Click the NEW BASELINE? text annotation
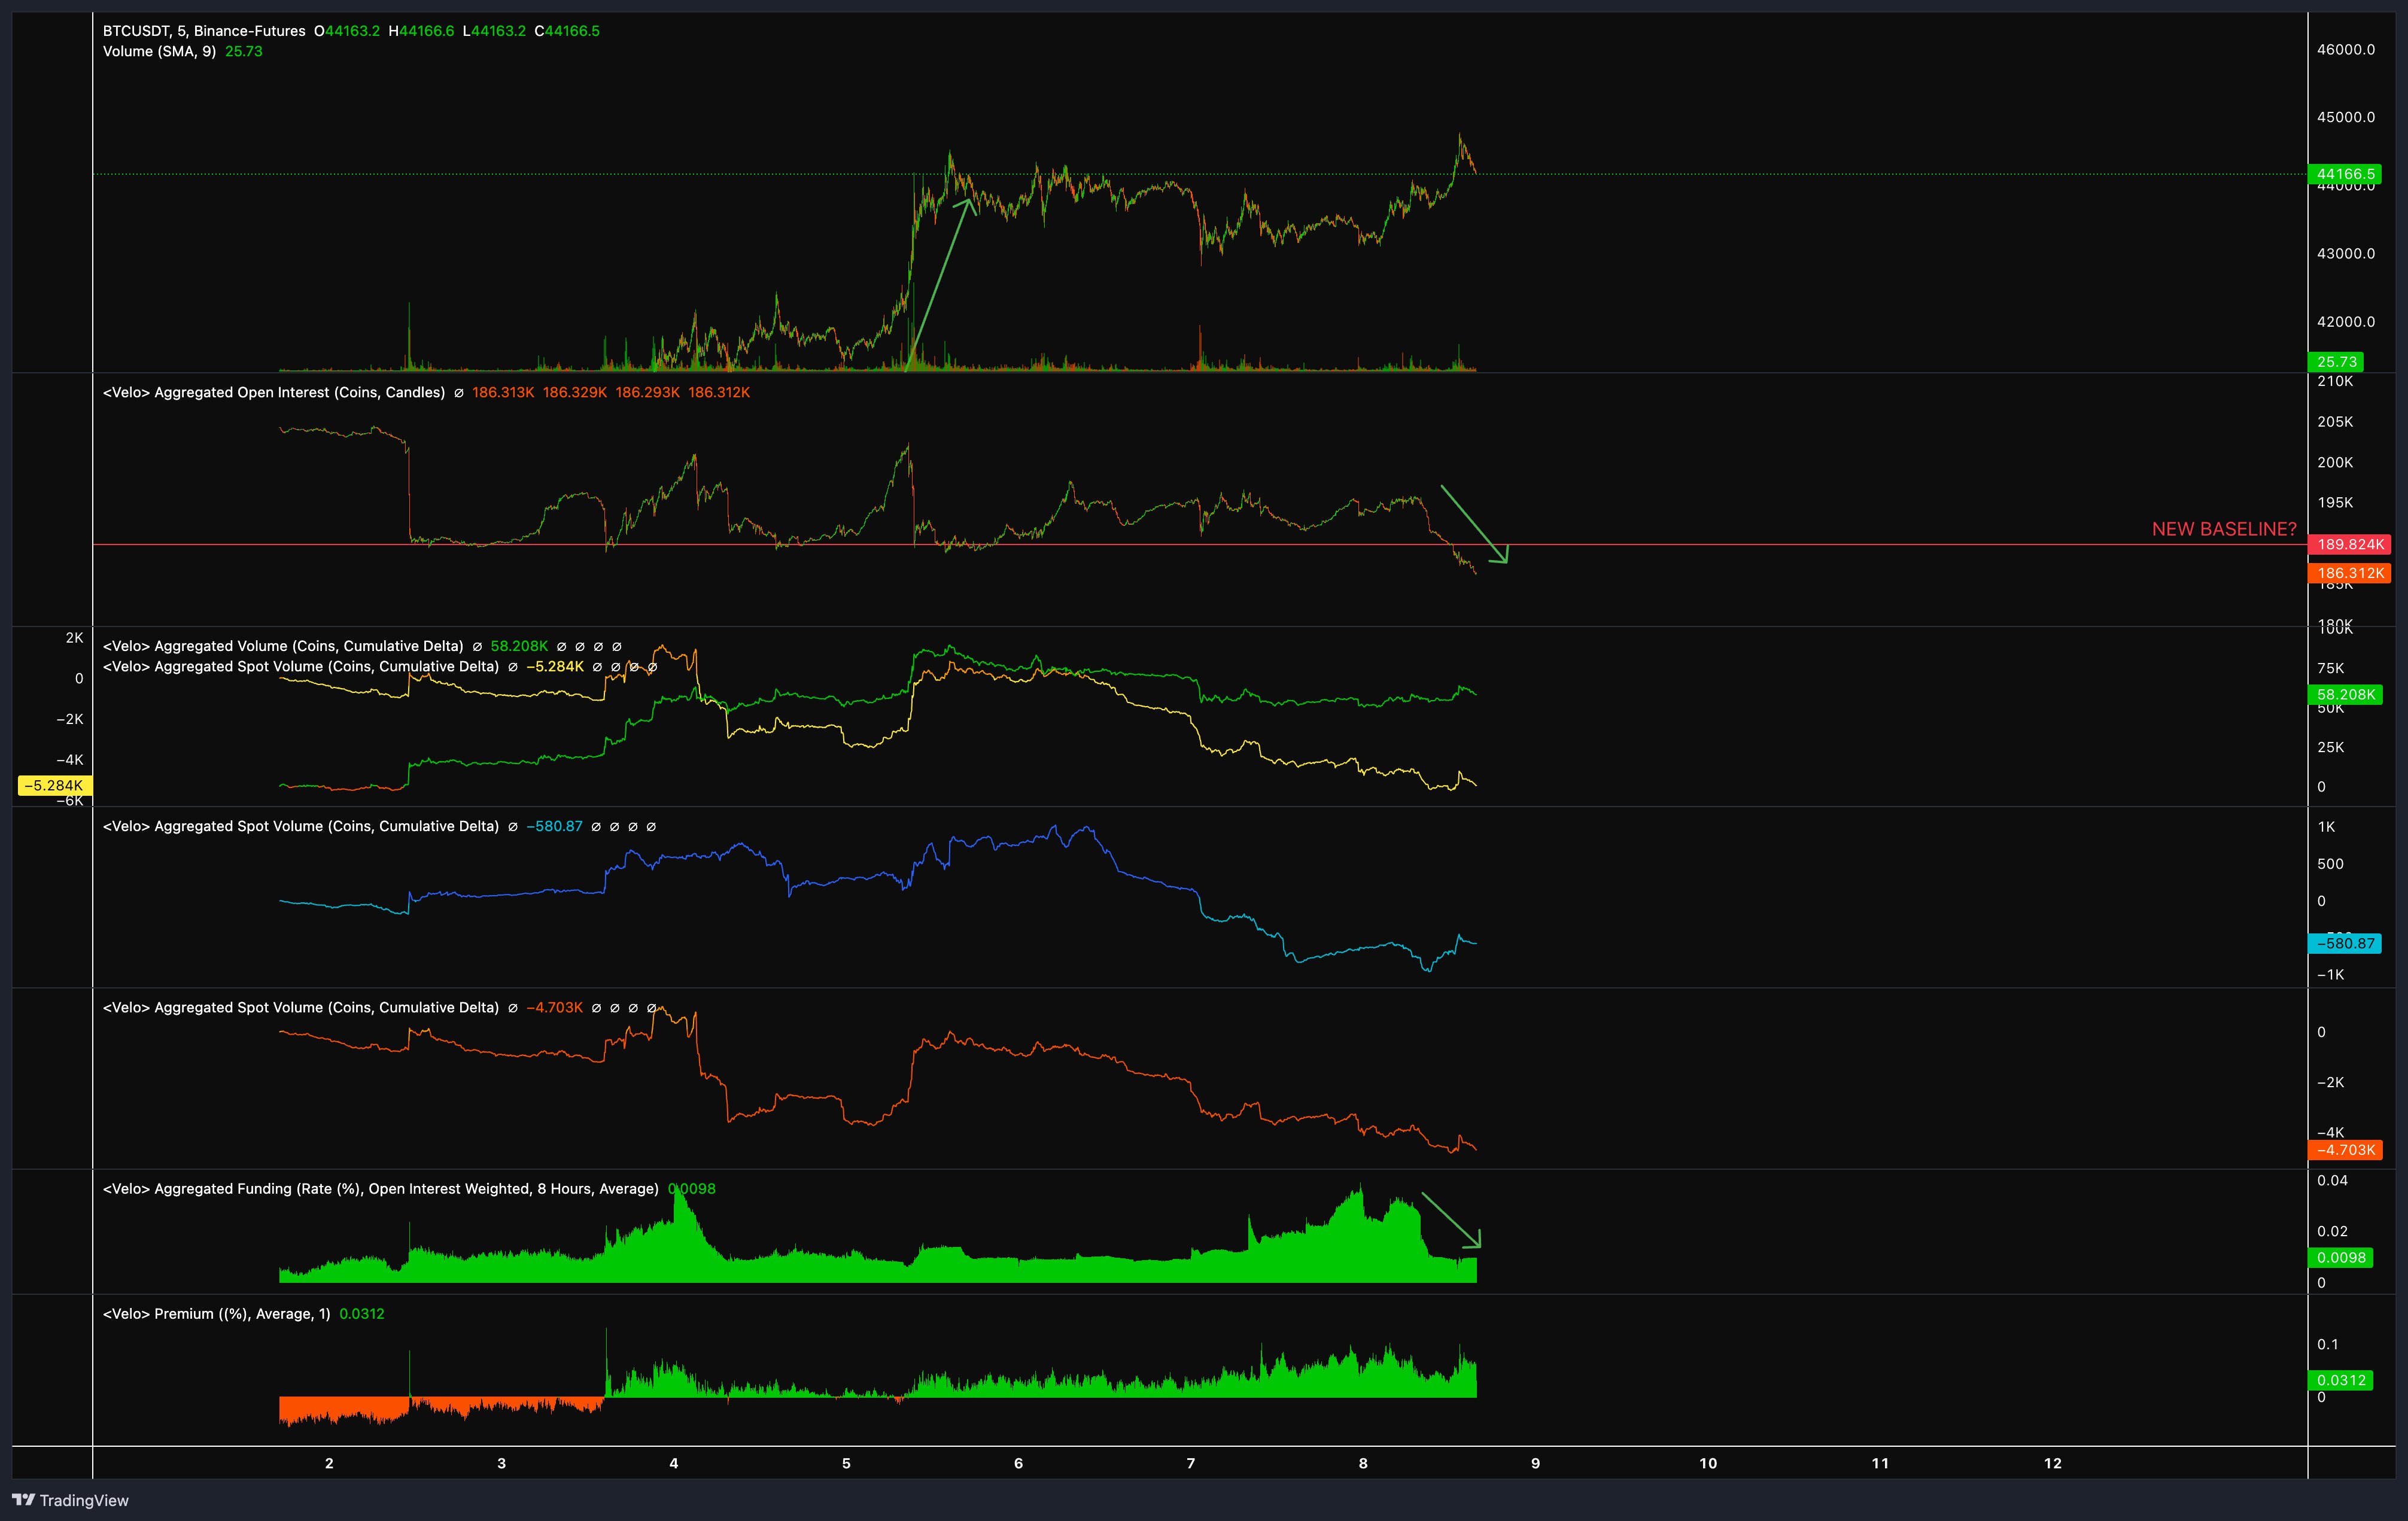Viewport: 2408px width, 1521px height. [2224, 529]
